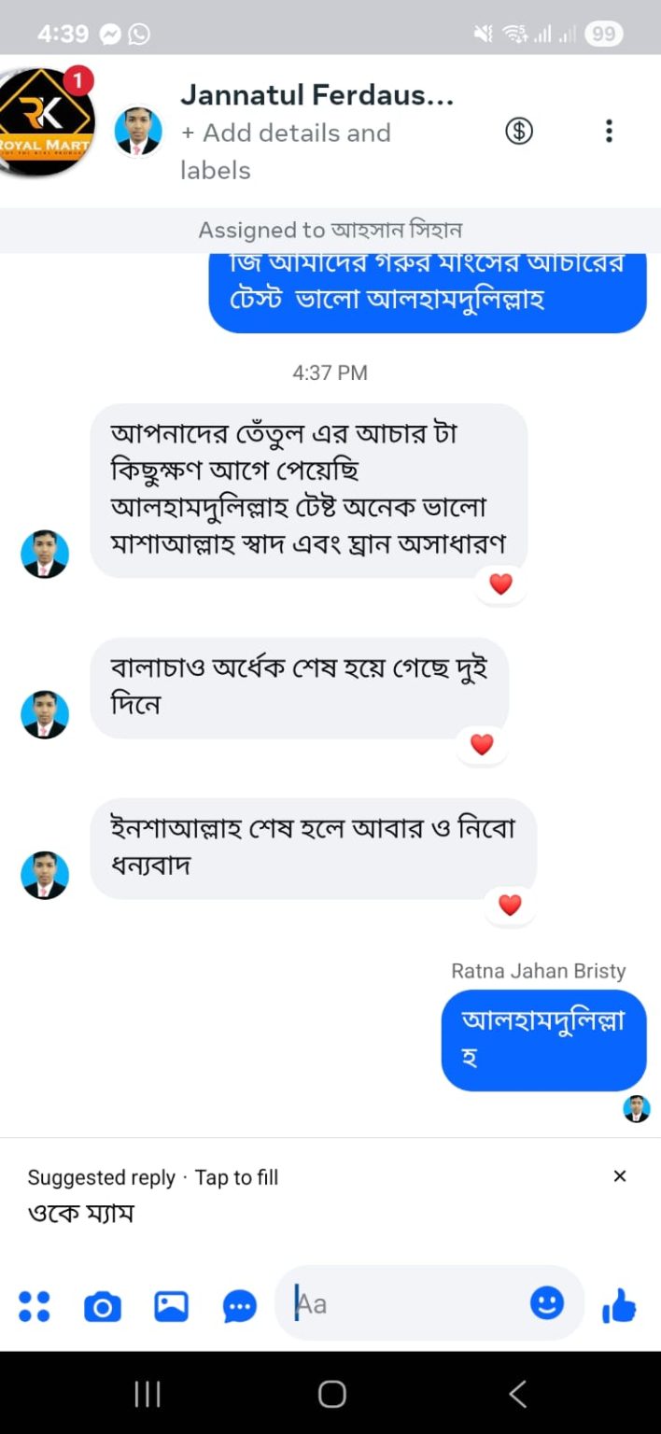Open the camera icon

coord(103,1306)
